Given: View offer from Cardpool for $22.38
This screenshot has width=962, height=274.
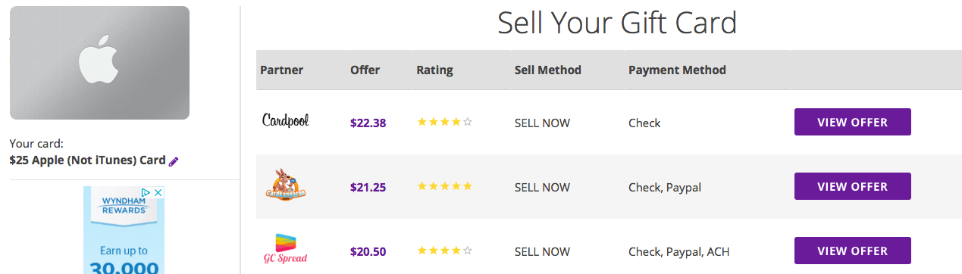Looking at the screenshot, I should pos(853,122).
